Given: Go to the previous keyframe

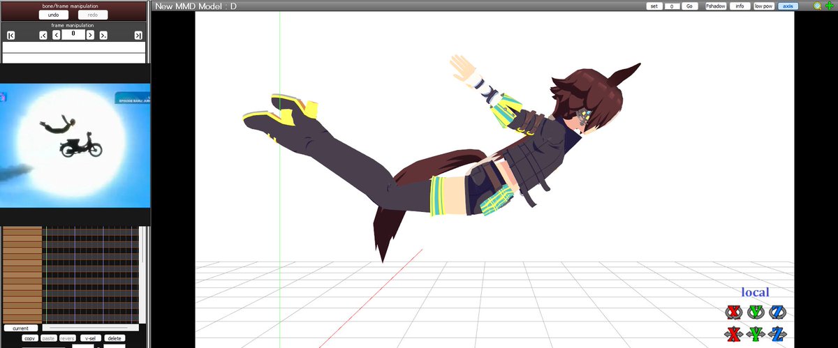Looking at the screenshot, I should 43,36.
